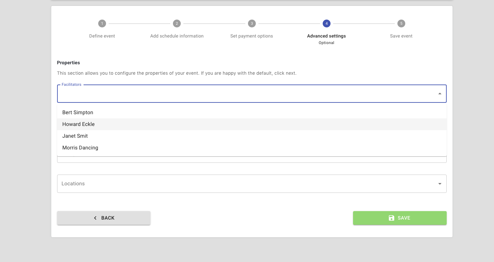Click the left chevron icon on BACK button

95,218
